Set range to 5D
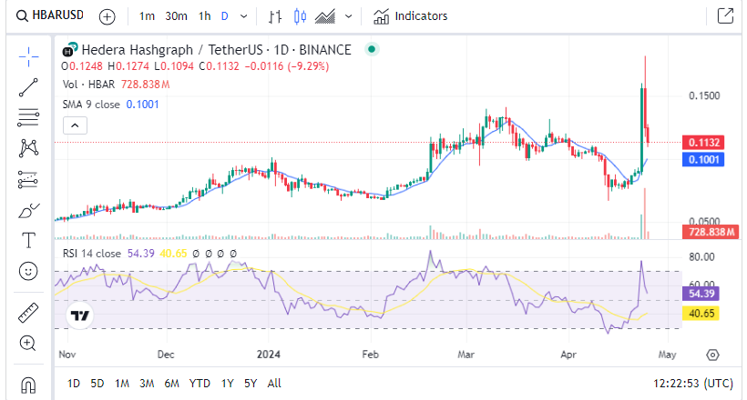 tap(97, 384)
